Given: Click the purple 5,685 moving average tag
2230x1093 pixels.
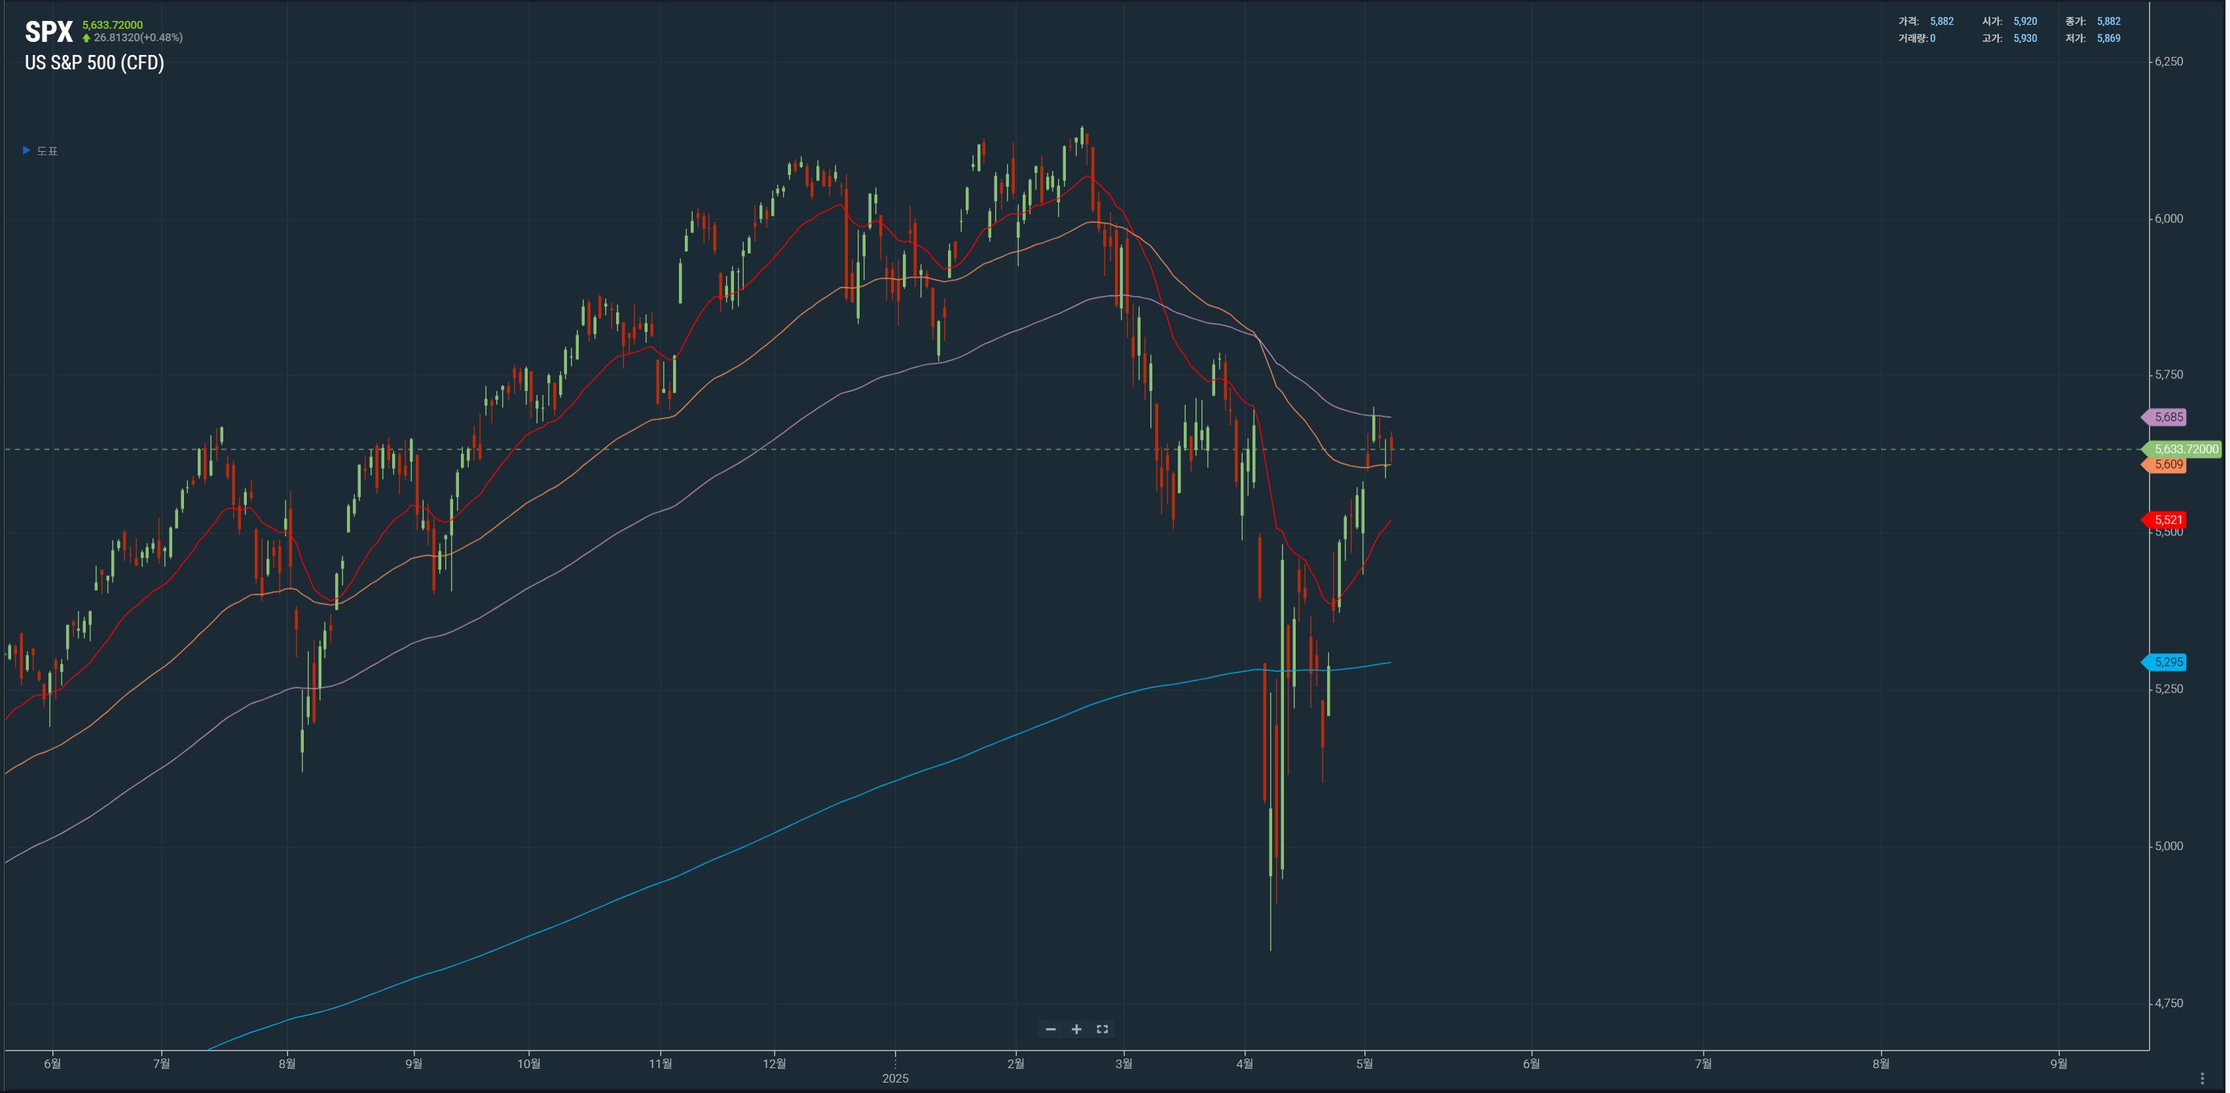Looking at the screenshot, I should (x=2165, y=417).
